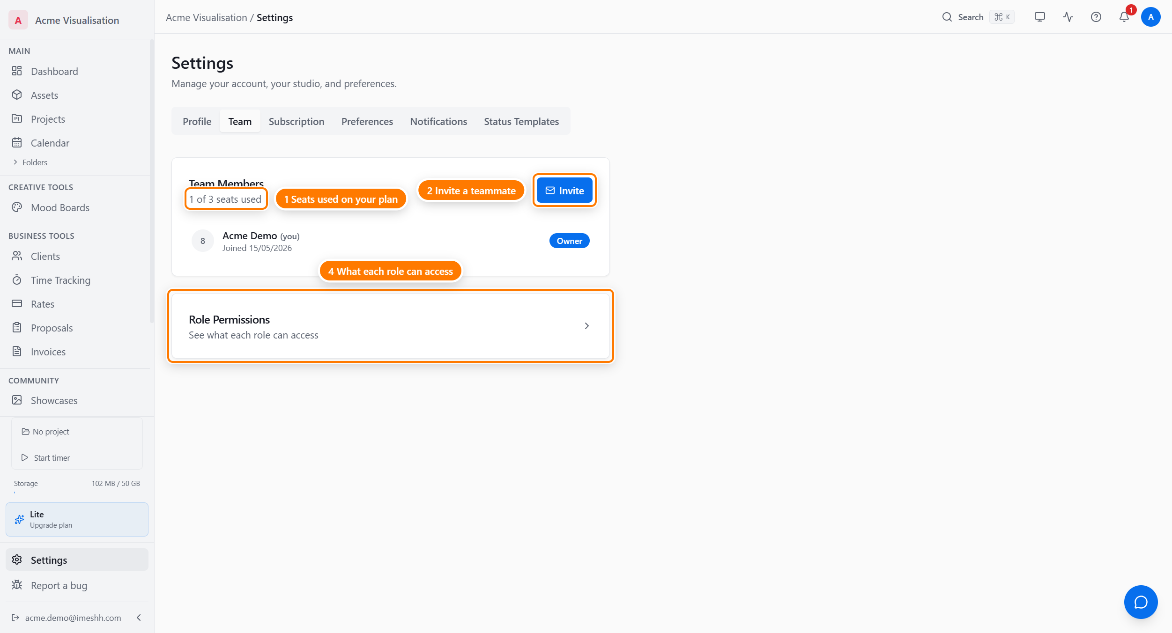Click the Mood Boards palette icon
This screenshot has width=1172, height=633.
17,207
